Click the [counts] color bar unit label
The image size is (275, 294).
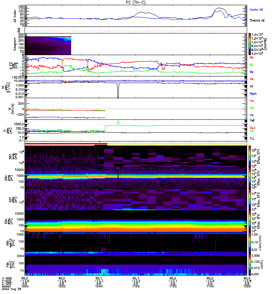[265, 44]
